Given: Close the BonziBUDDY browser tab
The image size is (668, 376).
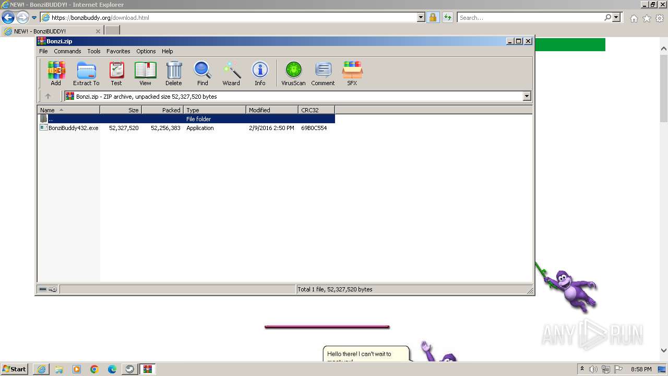Looking at the screenshot, I should coord(98,31).
